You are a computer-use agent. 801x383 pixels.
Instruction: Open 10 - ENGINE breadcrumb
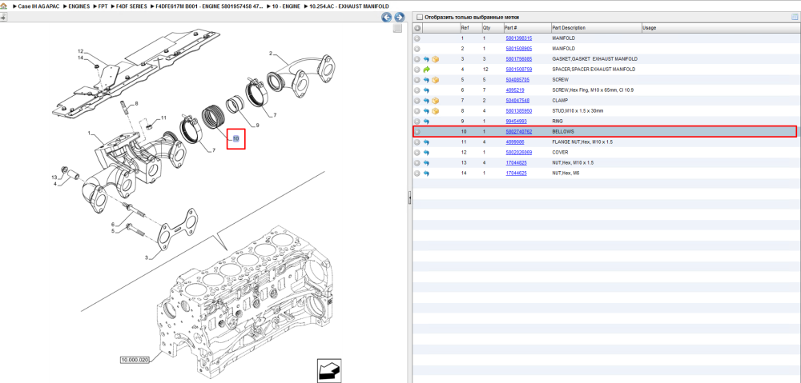[x=286, y=6]
